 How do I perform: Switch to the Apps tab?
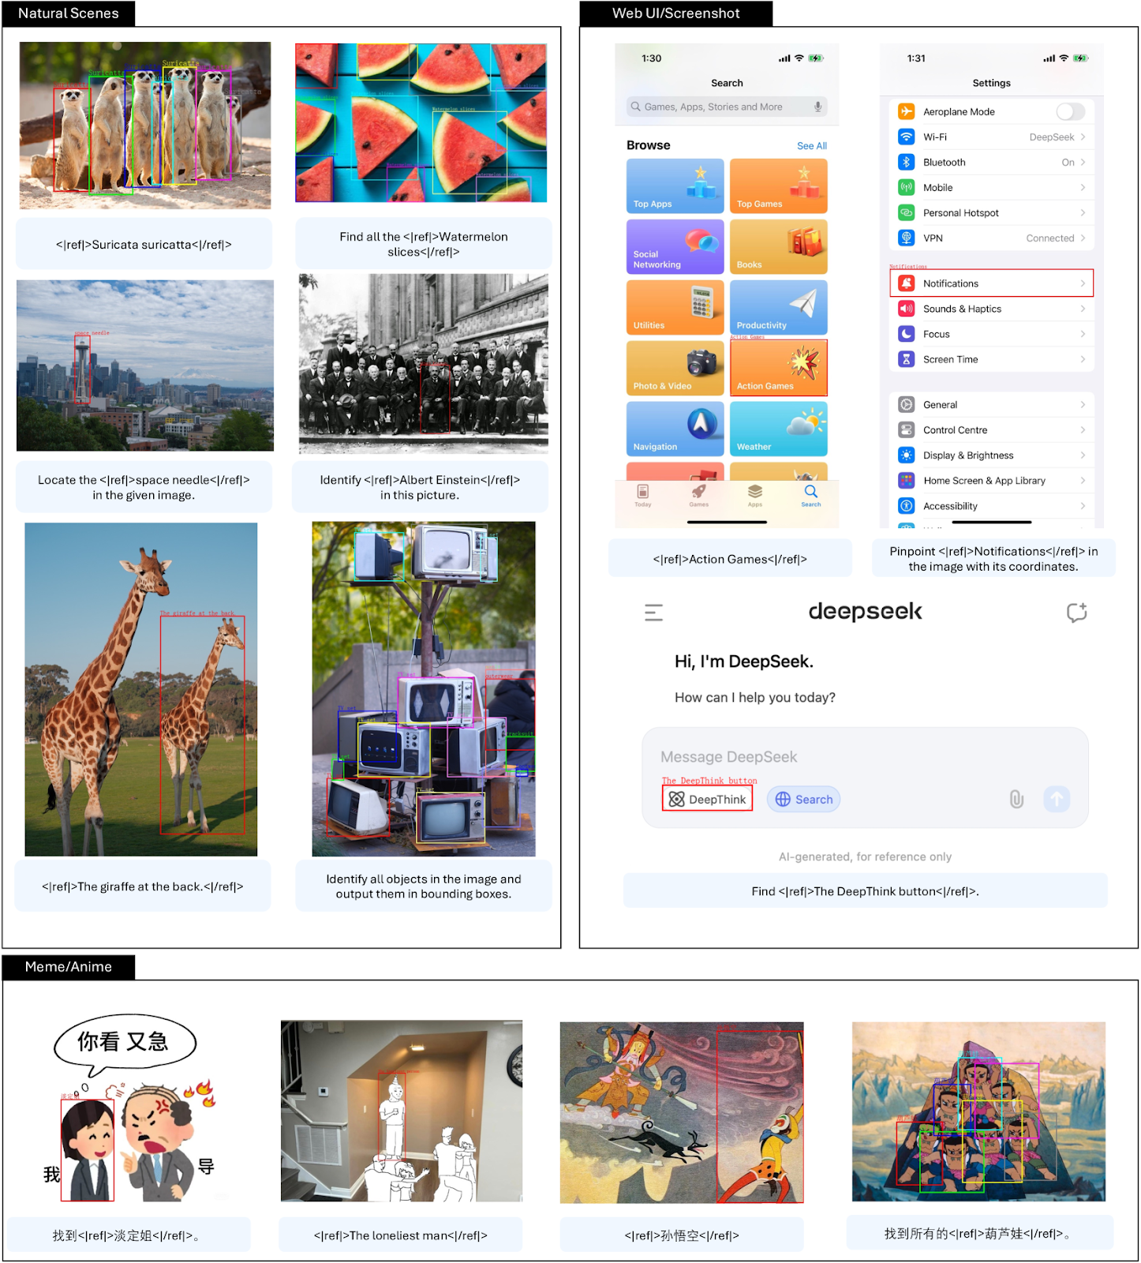[x=755, y=495]
